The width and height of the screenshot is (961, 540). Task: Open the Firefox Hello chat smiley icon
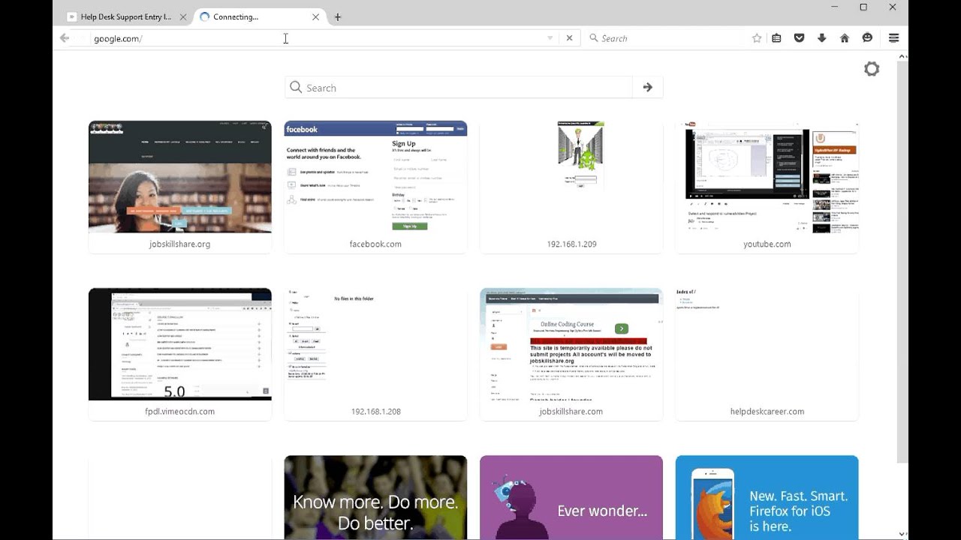point(867,38)
